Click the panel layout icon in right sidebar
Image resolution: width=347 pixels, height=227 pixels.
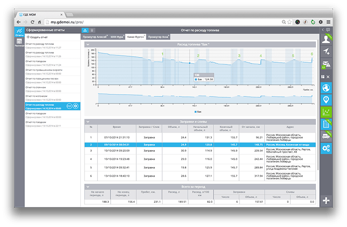tap(323, 77)
